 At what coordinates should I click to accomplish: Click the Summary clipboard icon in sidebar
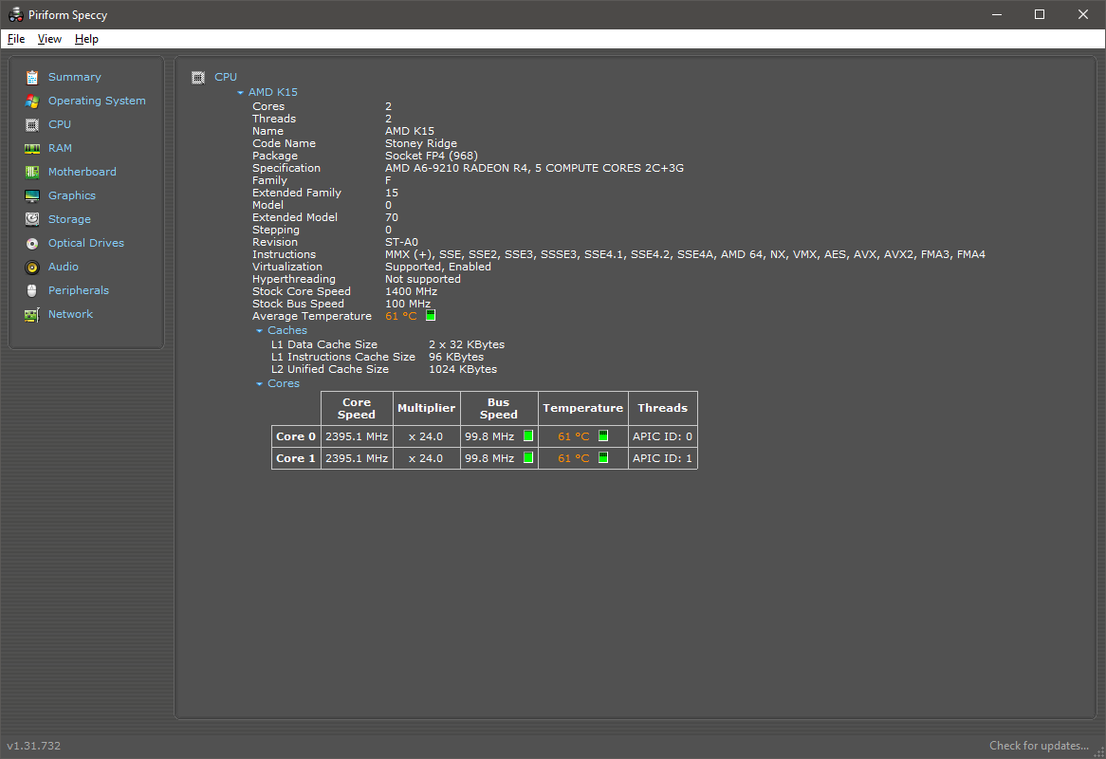(x=31, y=78)
